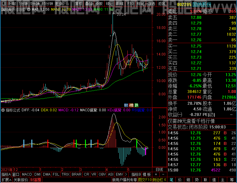Click the 仅需20元查看千档行情 promo link
The height and width of the screenshot is (183, 237).
tap(191, 121)
